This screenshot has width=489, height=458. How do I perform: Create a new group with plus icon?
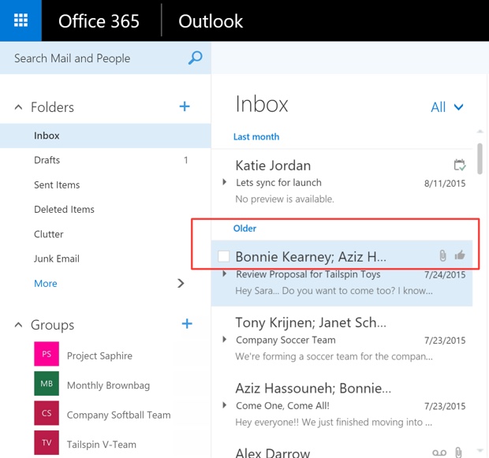point(187,324)
